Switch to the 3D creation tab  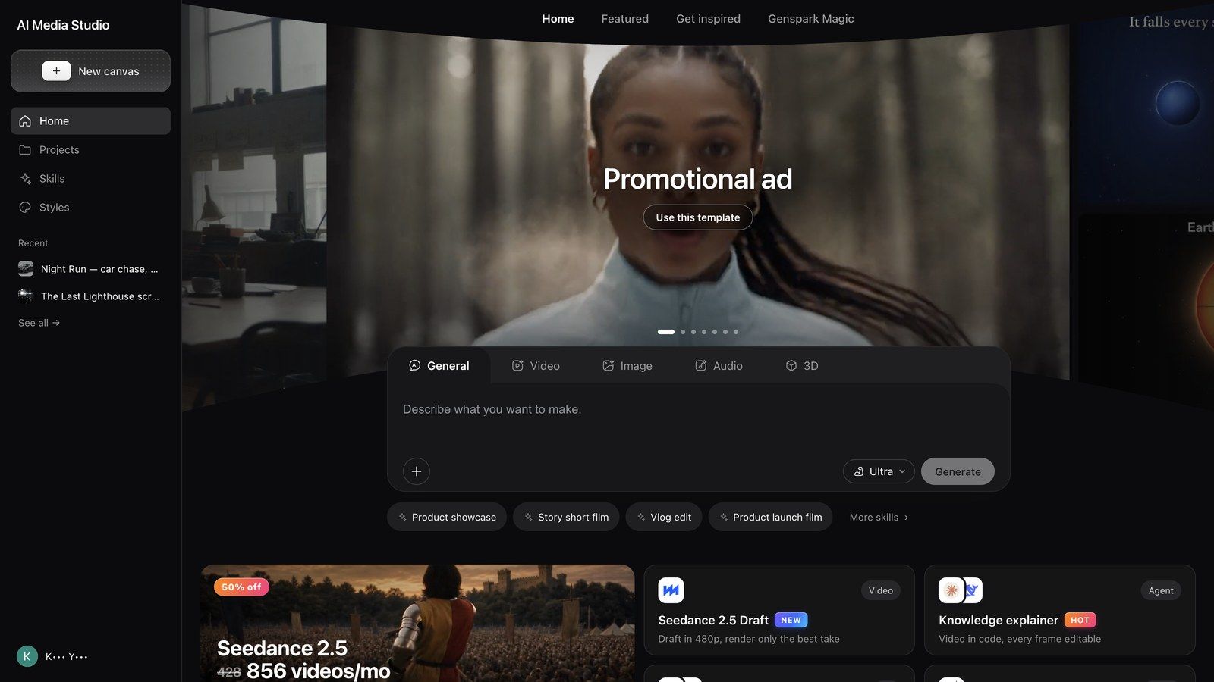tap(802, 366)
